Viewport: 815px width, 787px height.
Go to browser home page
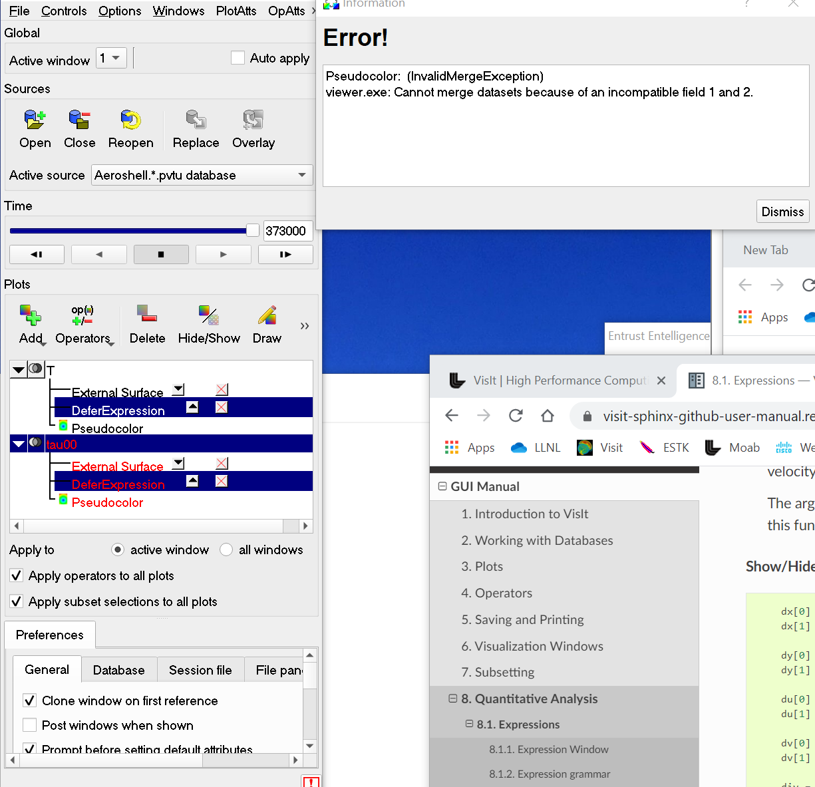click(x=548, y=416)
